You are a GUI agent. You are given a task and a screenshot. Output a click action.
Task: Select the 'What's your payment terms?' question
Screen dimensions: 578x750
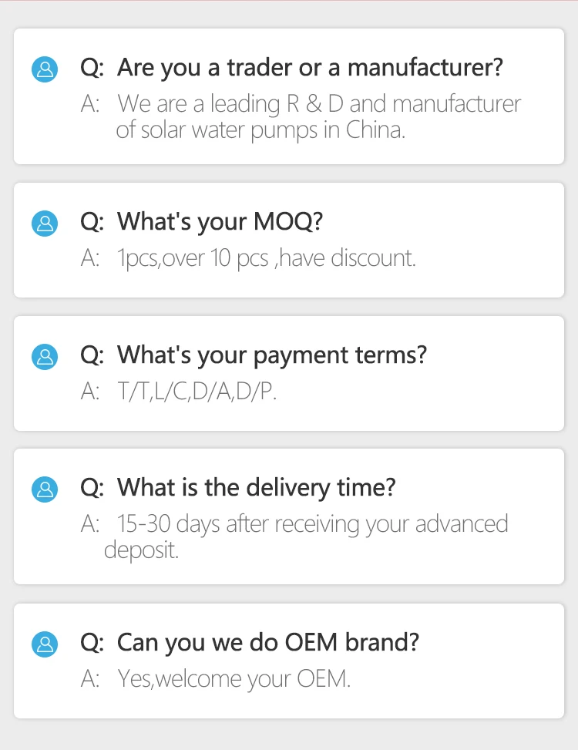click(271, 355)
